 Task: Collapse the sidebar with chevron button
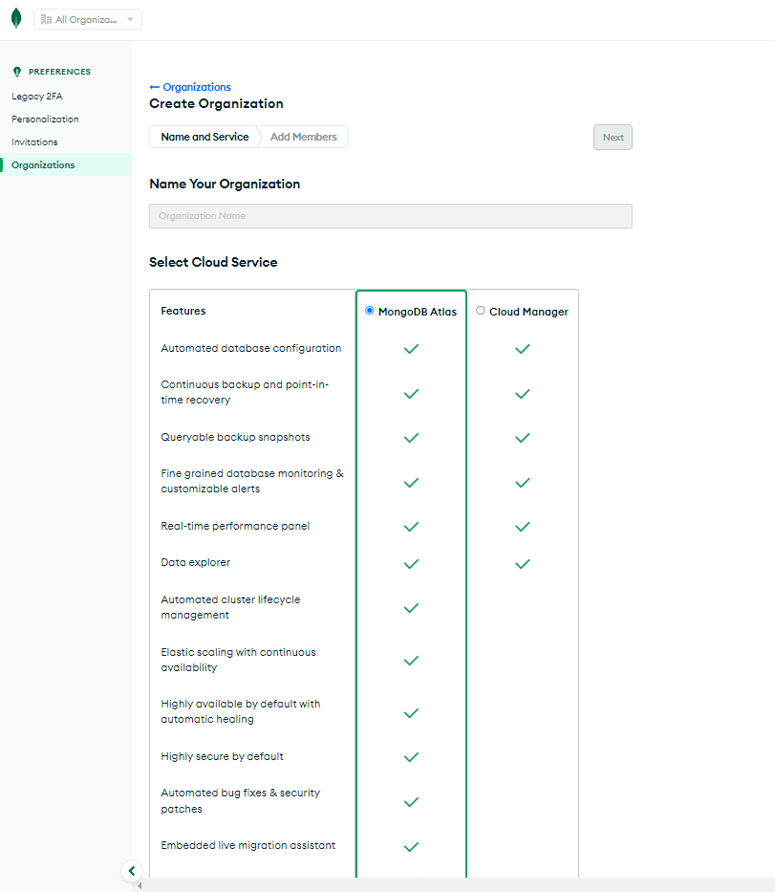tap(132, 871)
